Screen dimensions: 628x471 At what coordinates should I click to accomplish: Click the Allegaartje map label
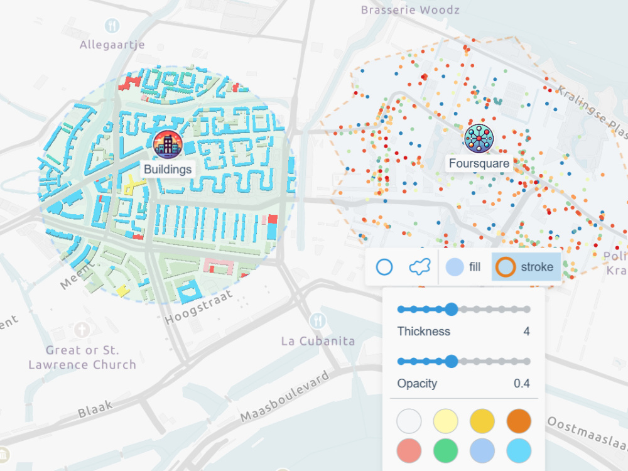point(112,45)
